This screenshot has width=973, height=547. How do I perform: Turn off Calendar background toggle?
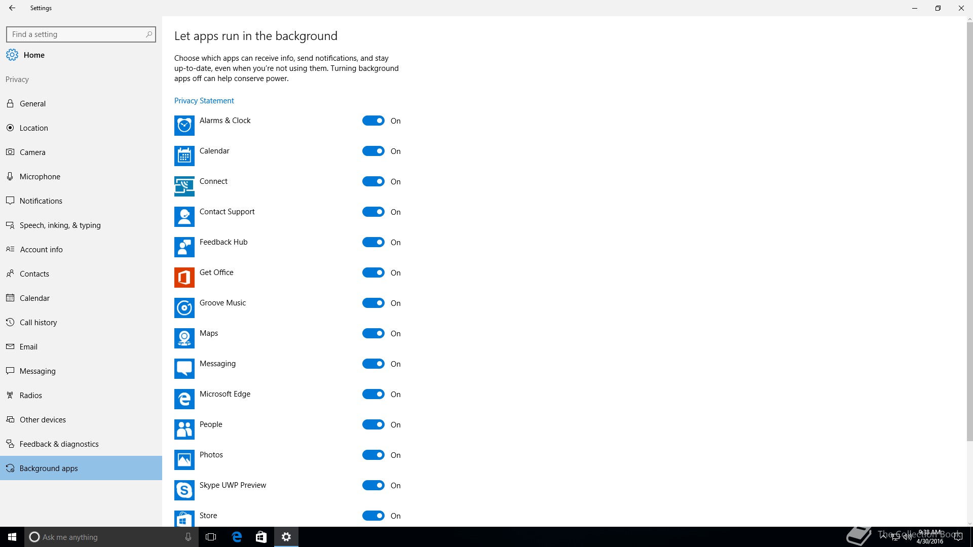pos(373,151)
